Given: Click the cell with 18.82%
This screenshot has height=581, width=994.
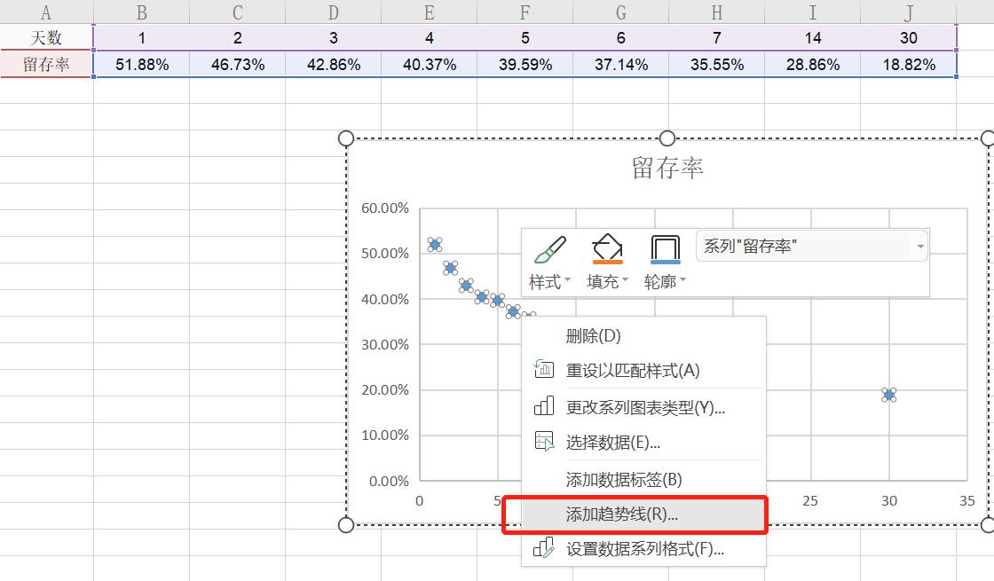Looking at the screenshot, I should (x=909, y=65).
